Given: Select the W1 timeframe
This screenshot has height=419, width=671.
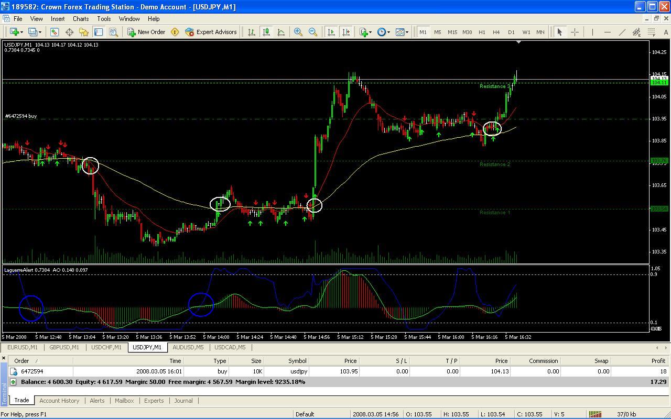Looking at the screenshot, I should point(526,32).
